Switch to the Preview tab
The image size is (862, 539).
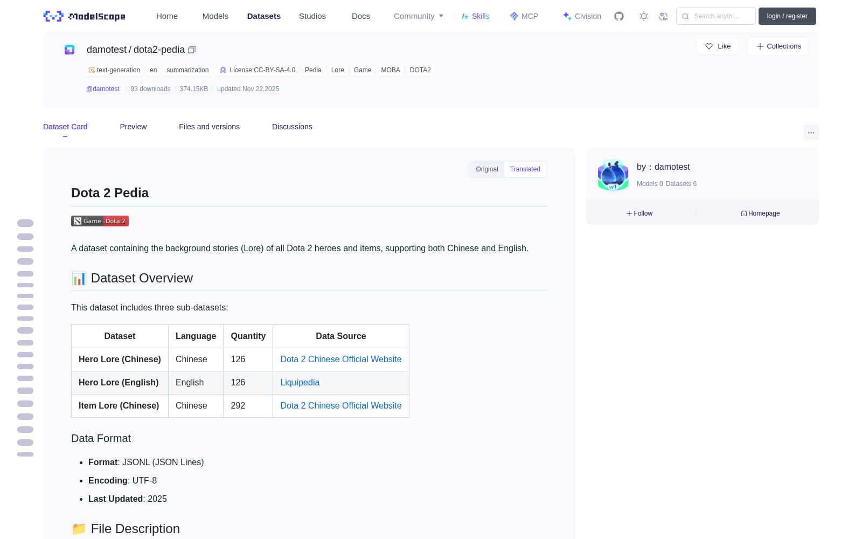coord(133,127)
